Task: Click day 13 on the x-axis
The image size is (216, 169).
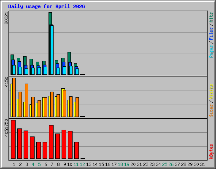Action: (89, 164)
